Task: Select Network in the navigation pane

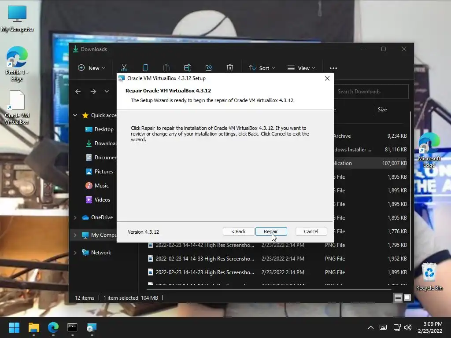Action: pyautogui.click(x=96, y=252)
